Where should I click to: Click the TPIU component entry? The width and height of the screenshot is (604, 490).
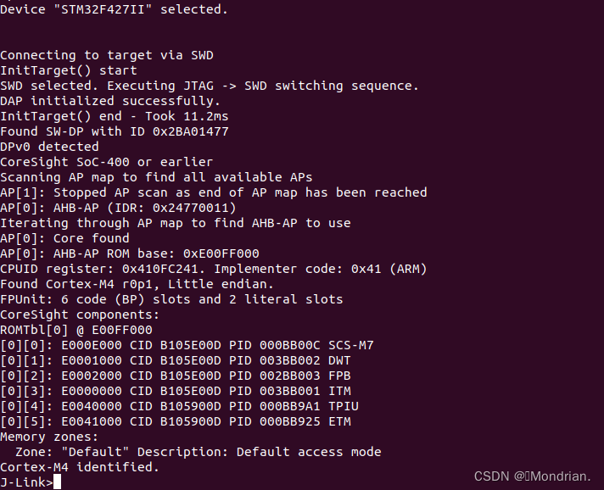click(x=179, y=406)
